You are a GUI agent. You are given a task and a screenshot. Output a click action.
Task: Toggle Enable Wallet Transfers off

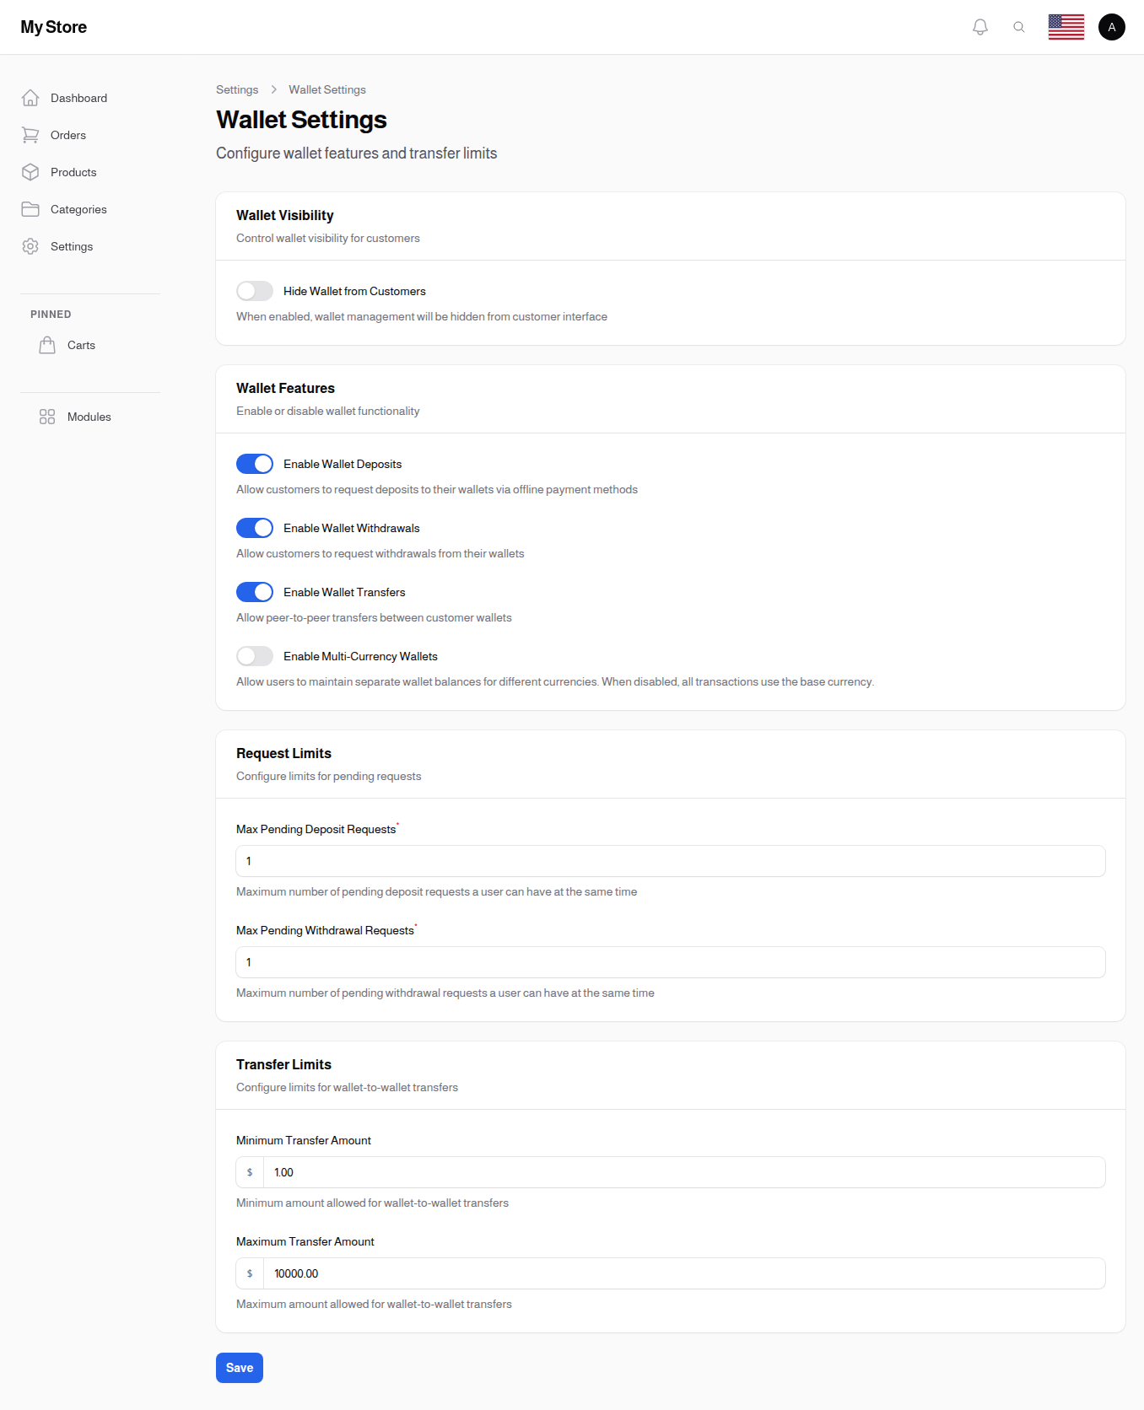tap(255, 592)
